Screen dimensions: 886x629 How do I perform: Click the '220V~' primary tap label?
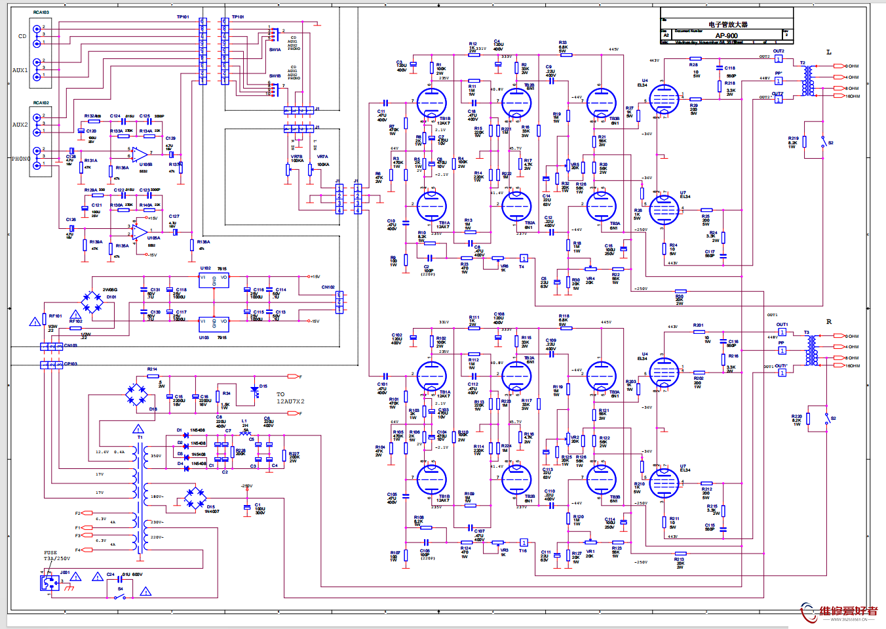157,537
